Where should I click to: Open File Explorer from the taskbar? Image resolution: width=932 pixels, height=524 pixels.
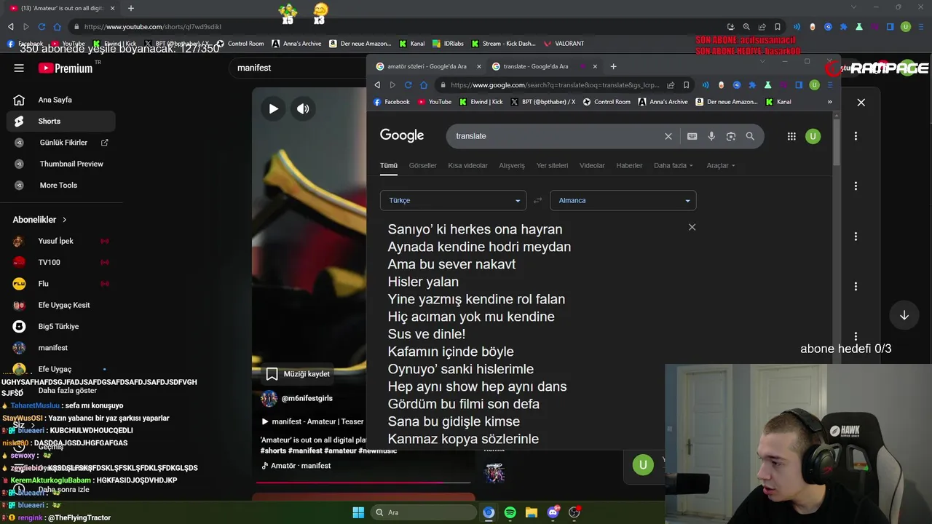click(531, 512)
